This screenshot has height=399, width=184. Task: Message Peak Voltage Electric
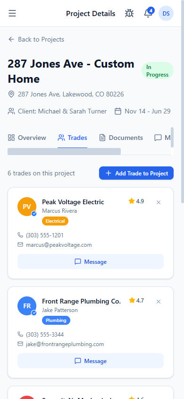pos(91,261)
